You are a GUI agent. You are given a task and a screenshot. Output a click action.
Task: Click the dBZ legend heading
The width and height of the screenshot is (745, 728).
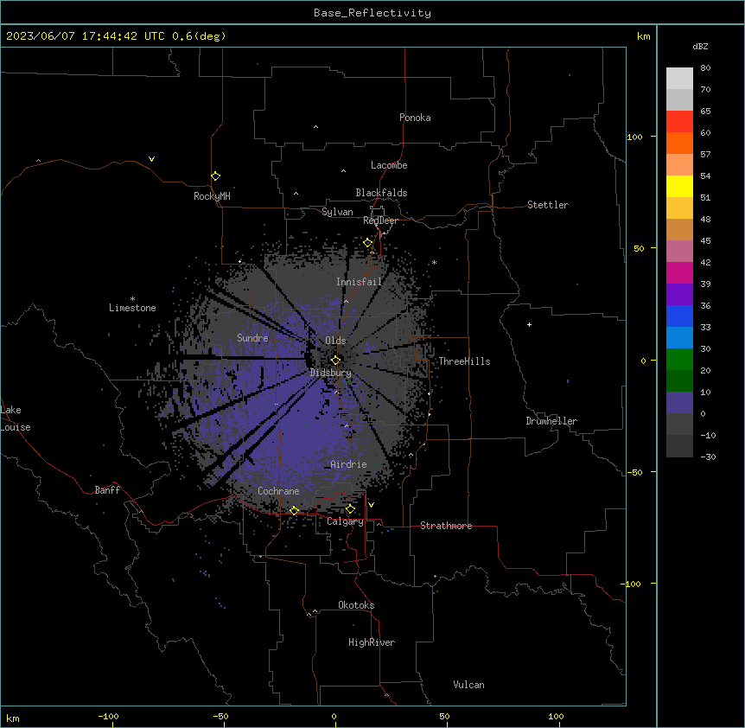point(700,47)
